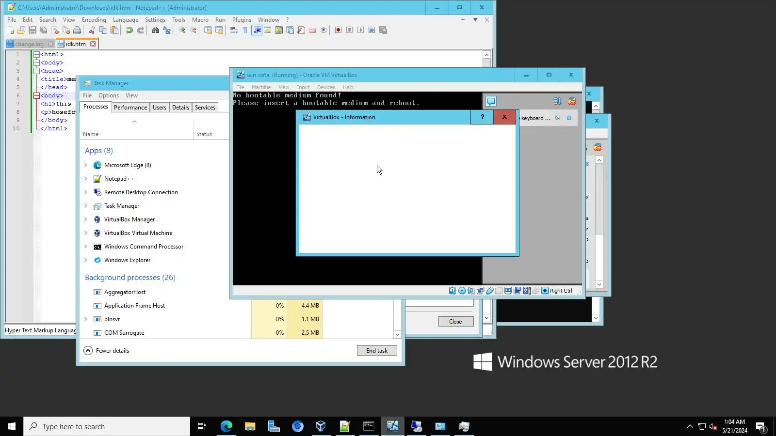Screen dimensions: 776x436
Task: Print the document with the Notepad++ printer icon
Action: 77,30
